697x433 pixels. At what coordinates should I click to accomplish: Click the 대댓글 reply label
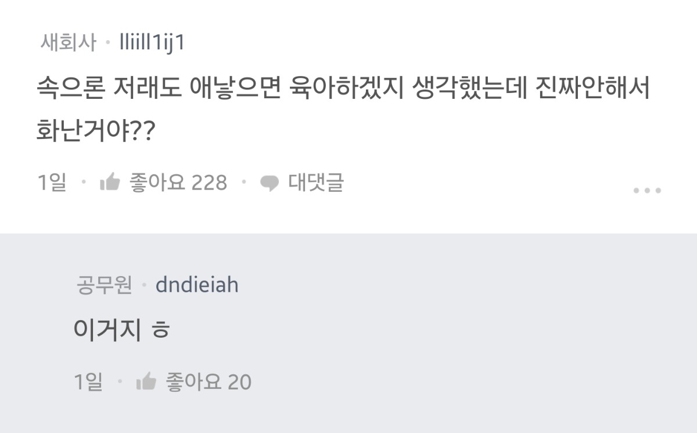click(316, 182)
